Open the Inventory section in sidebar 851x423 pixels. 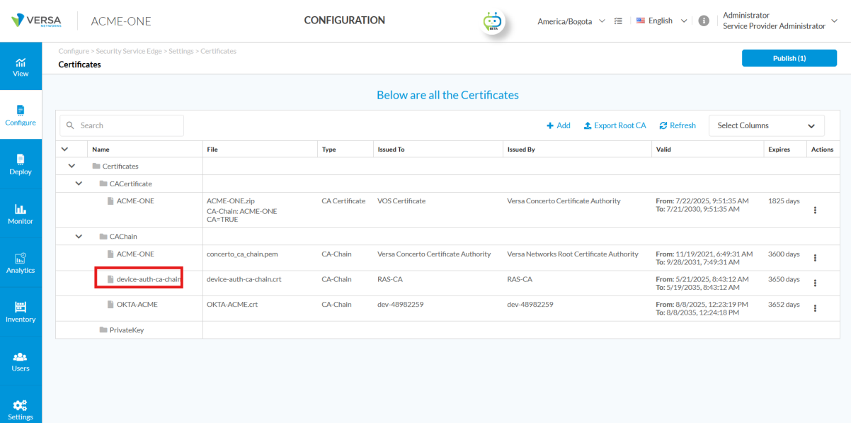point(21,312)
